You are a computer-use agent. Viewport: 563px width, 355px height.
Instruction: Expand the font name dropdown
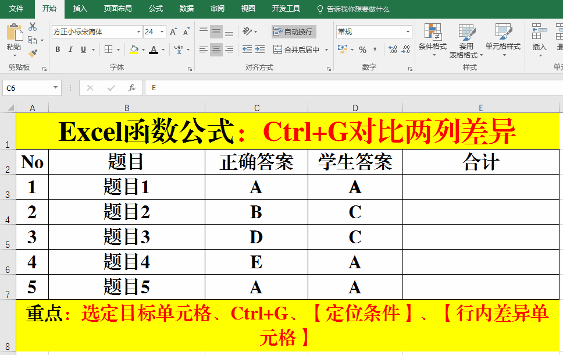[138, 32]
